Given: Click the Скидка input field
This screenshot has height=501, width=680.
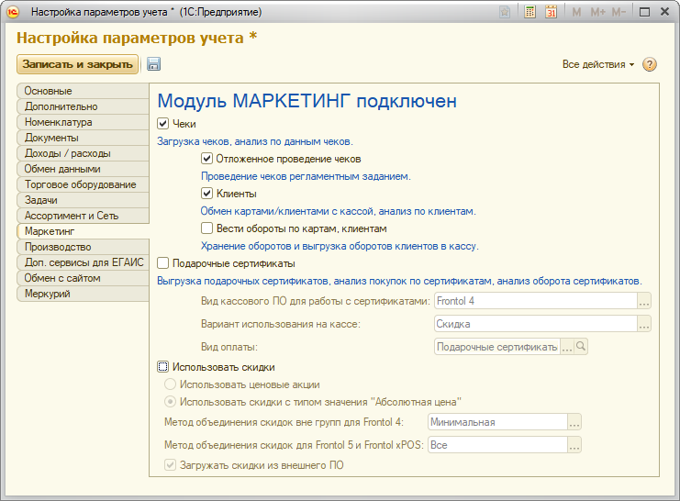Looking at the screenshot, I should tap(536, 324).
